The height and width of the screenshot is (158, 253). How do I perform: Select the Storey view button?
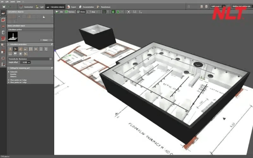[x=81, y=12]
